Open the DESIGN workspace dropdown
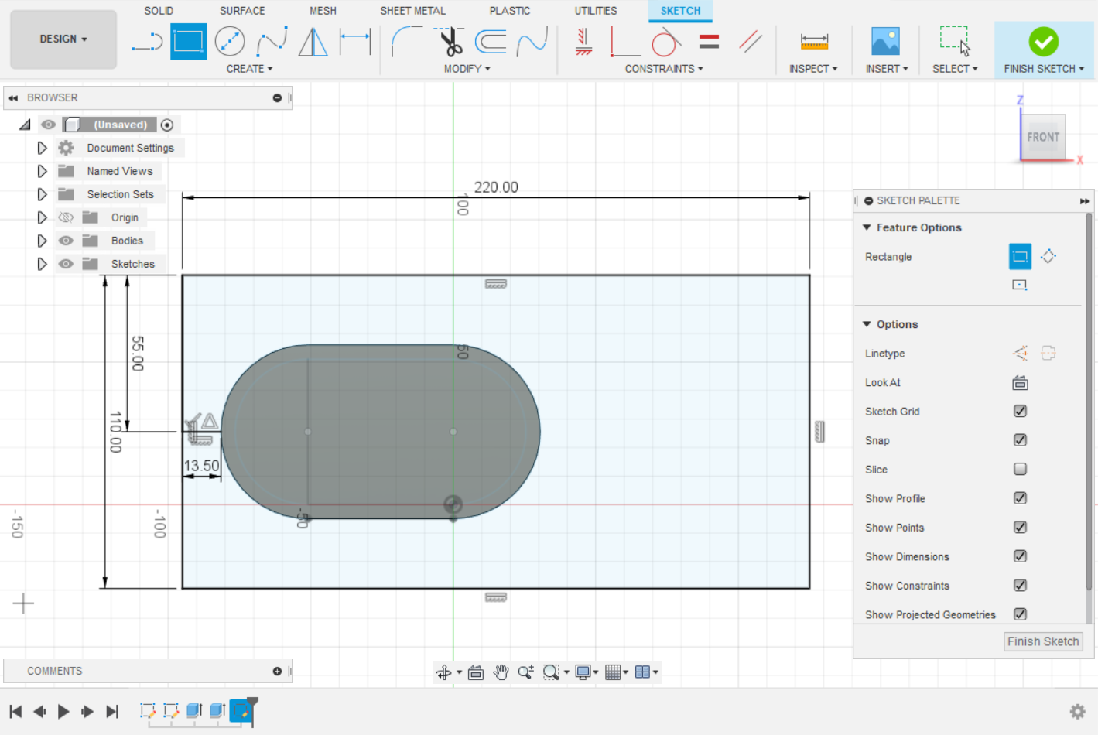The height and width of the screenshot is (735, 1098). coord(63,39)
